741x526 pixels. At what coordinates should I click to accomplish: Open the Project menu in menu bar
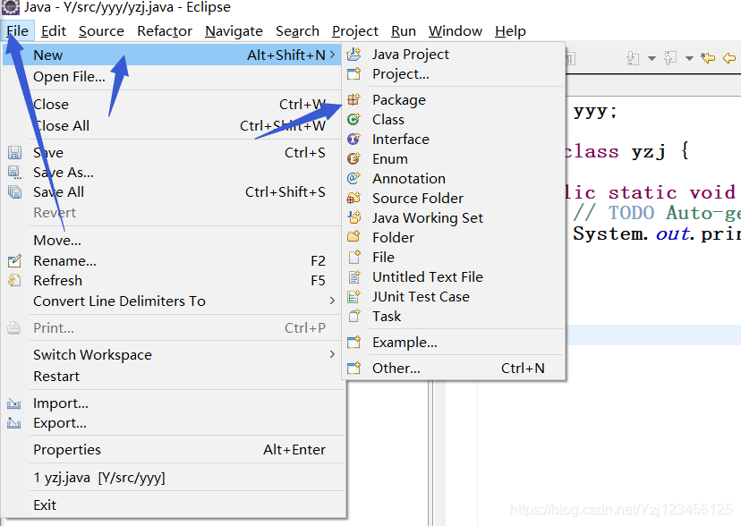[355, 31]
